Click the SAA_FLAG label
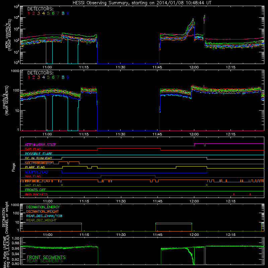268x268 pixels. click(x=33, y=176)
